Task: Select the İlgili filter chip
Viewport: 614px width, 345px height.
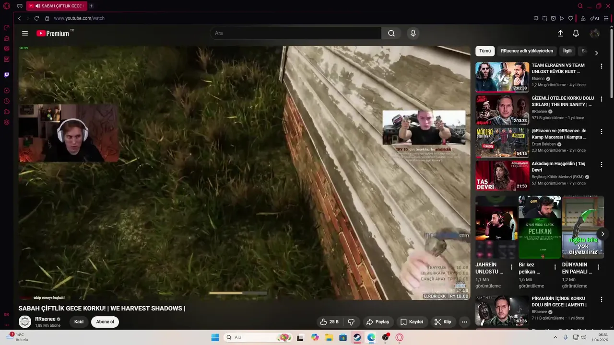Action: click(567, 51)
